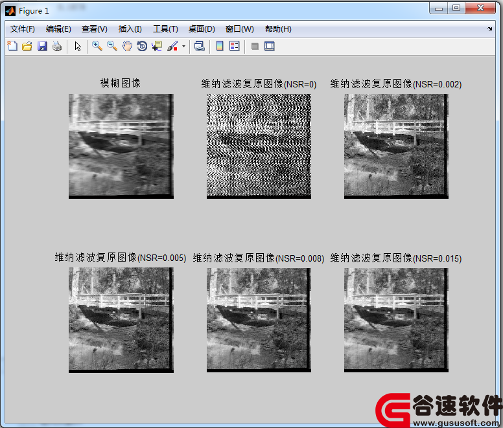This screenshot has height=428, width=503.
Task: Maximize the Figure 1 window
Action: 456,8
